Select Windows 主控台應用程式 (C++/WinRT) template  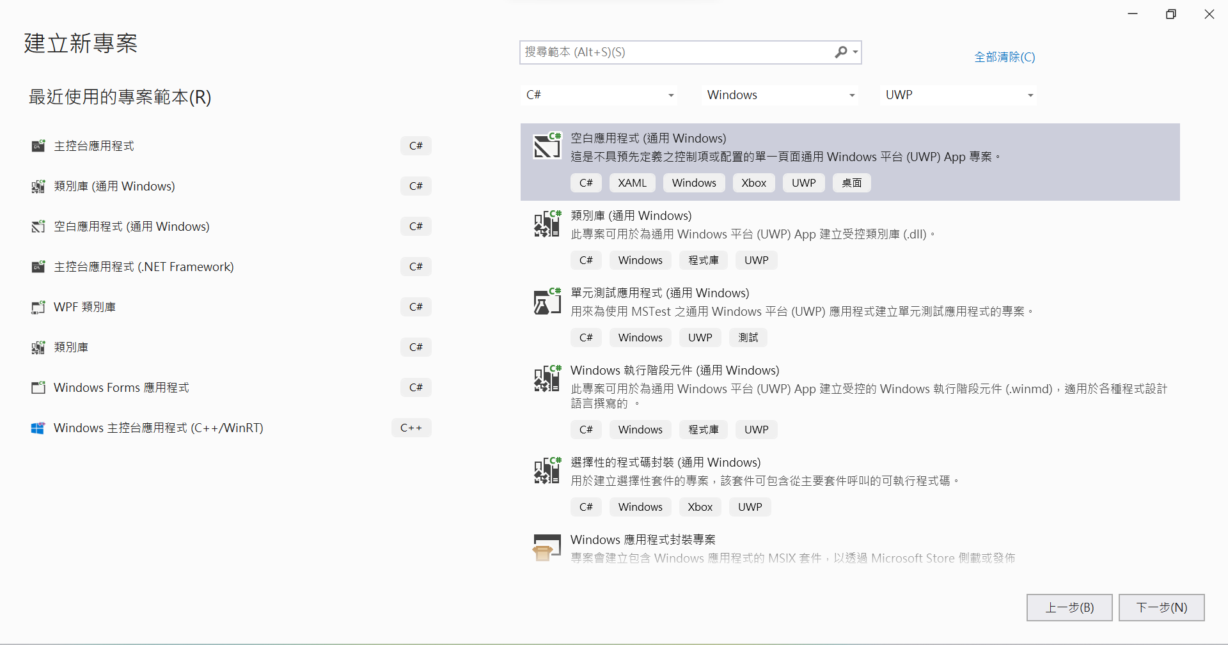(232, 428)
